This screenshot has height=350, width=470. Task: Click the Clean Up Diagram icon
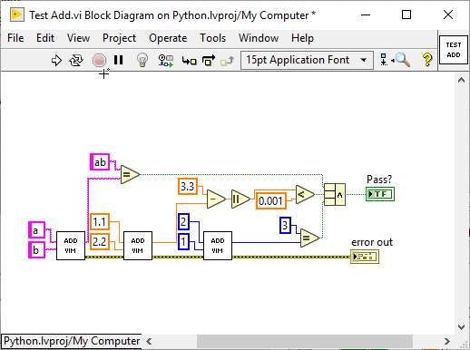[x=384, y=60]
